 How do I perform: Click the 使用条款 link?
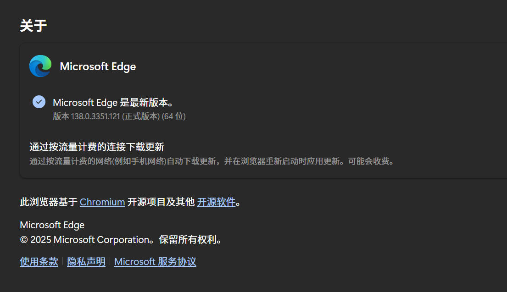[x=39, y=261]
